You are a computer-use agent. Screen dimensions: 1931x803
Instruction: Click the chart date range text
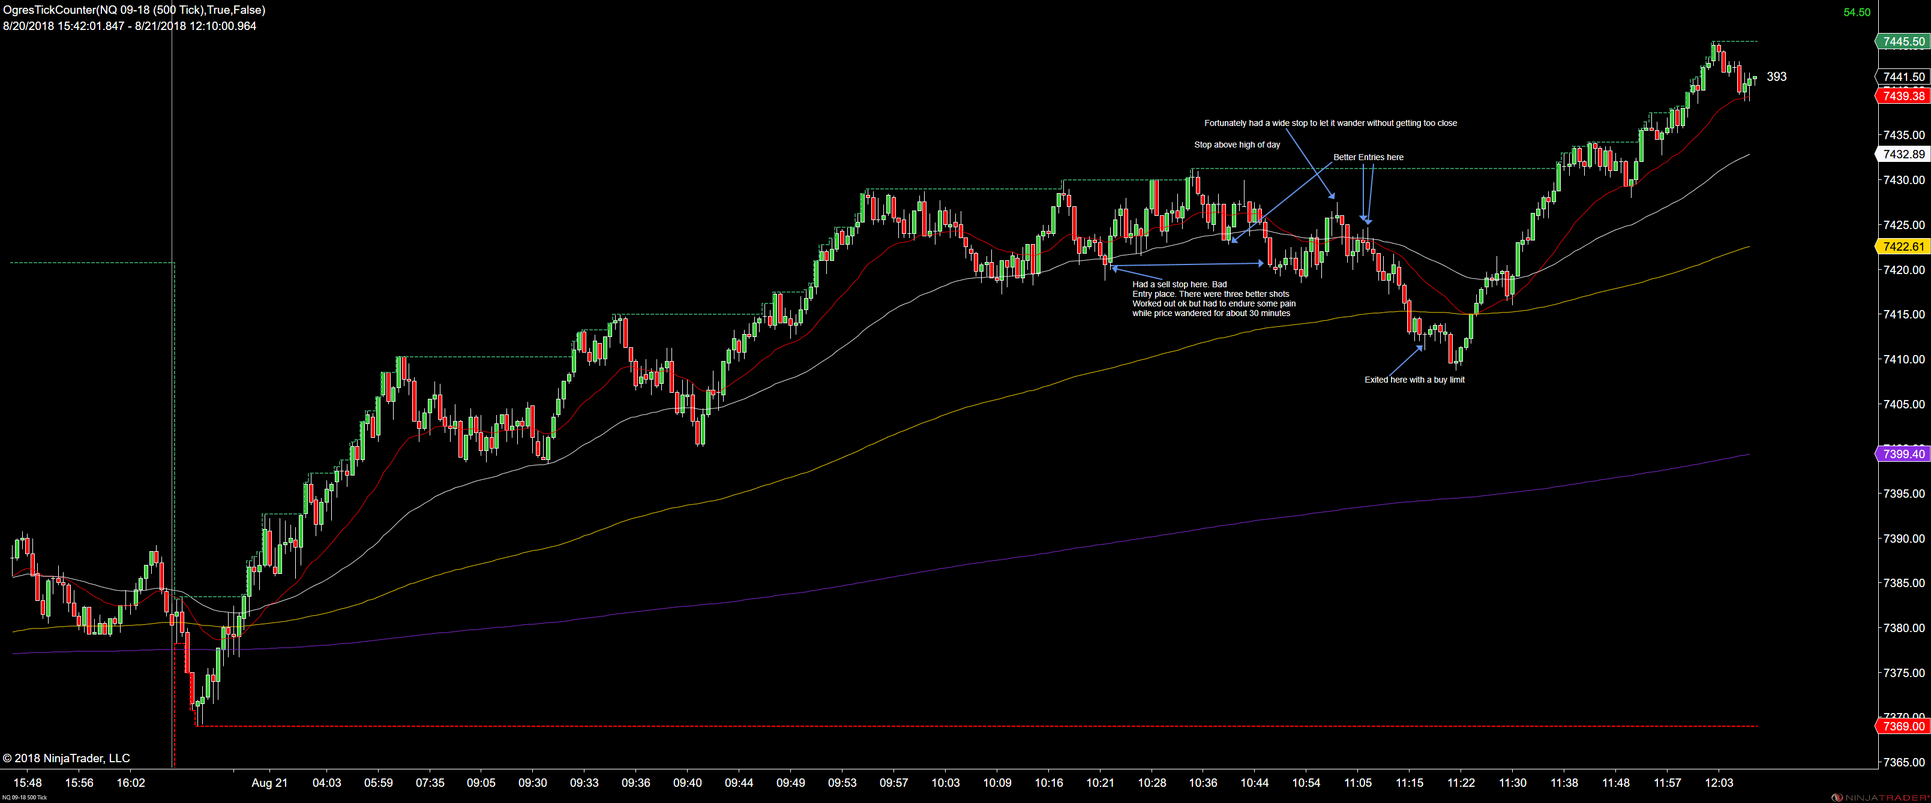(130, 25)
